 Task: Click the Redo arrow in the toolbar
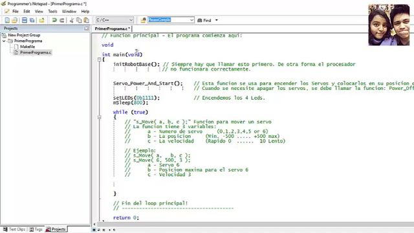[62, 20]
